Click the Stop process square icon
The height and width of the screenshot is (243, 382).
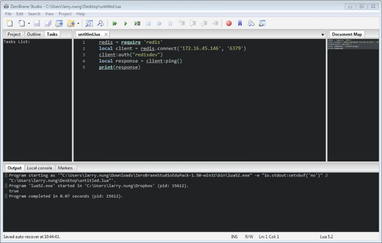click(148, 23)
